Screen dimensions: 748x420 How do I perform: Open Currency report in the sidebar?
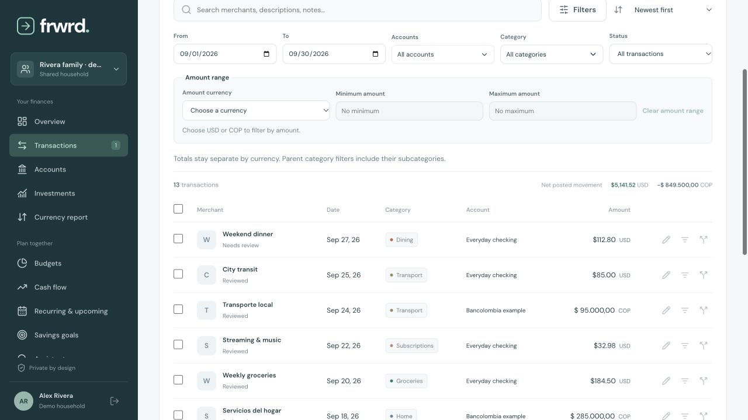[68, 217]
